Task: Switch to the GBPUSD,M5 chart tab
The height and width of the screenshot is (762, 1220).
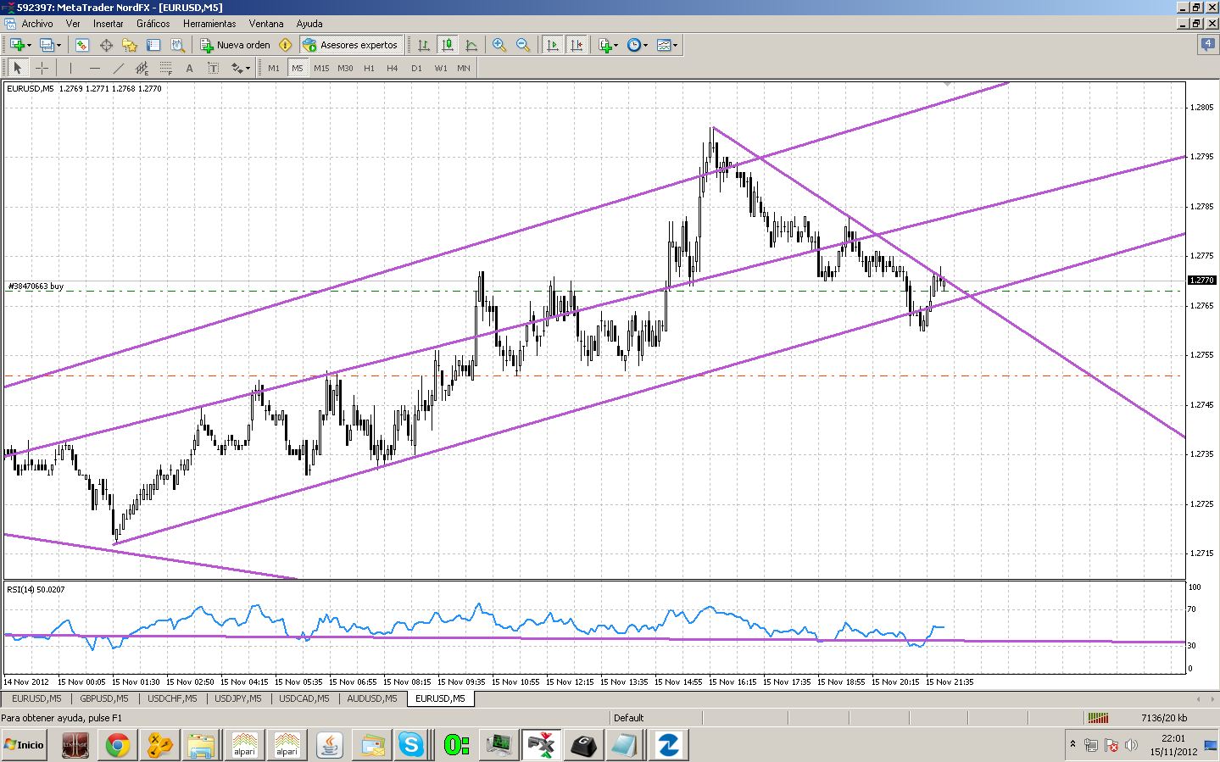Action: (104, 698)
